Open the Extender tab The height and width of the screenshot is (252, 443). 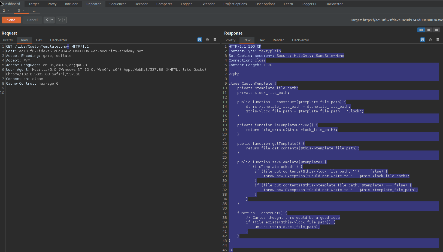pos(208,4)
